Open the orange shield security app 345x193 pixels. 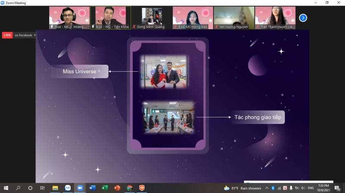[142, 188]
